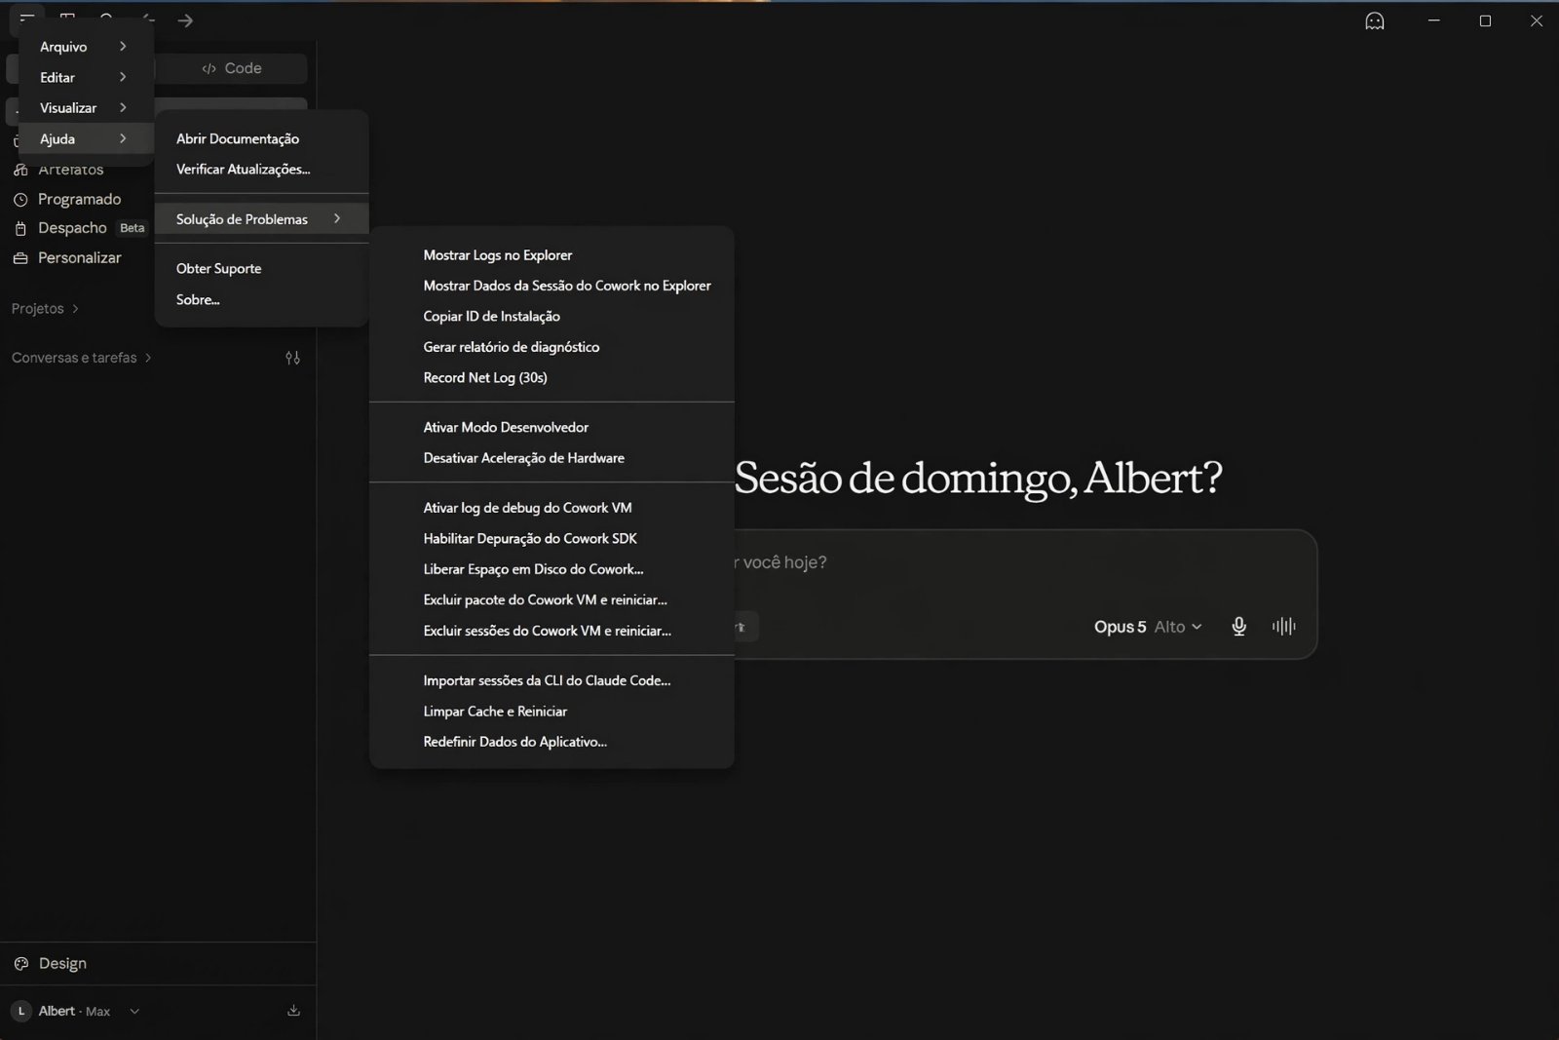Choose Redefinir Dados do Aplicativo...
The height and width of the screenshot is (1040, 1559).
point(551,742)
